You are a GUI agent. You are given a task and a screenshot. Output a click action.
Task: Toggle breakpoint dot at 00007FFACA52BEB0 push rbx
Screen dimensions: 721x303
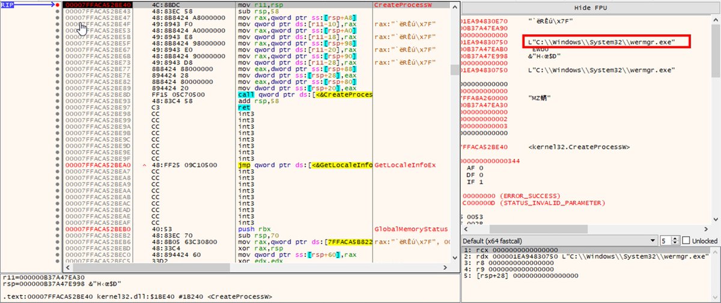57,229
